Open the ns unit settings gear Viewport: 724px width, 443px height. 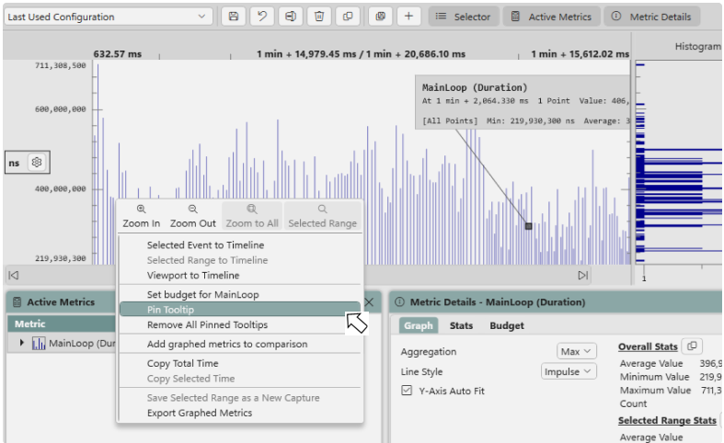click(x=37, y=163)
